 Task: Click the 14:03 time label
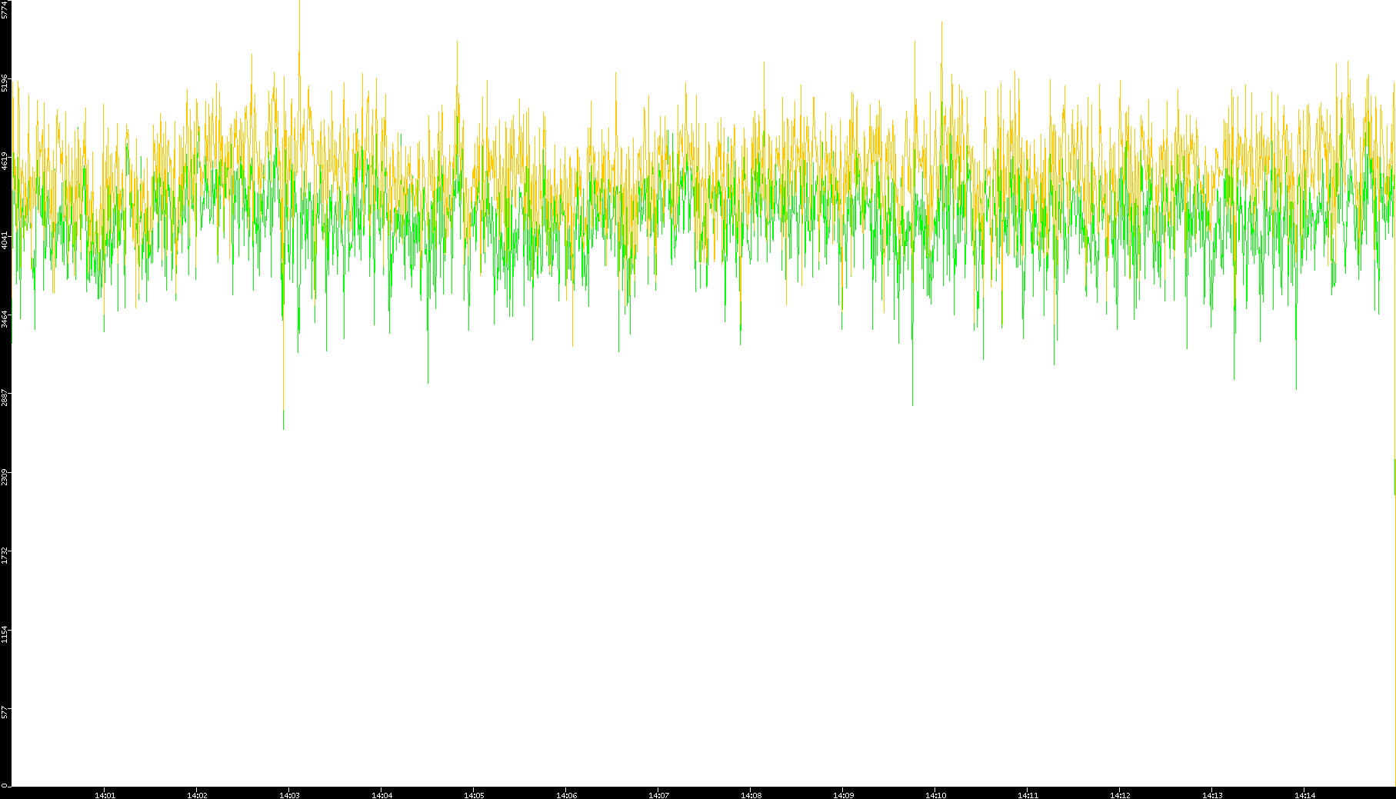pyautogui.click(x=289, y=795)
